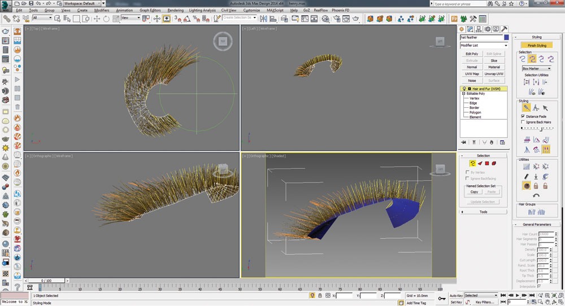Open the Rendering menu
The image size is (565, 306).
point(176,10)
